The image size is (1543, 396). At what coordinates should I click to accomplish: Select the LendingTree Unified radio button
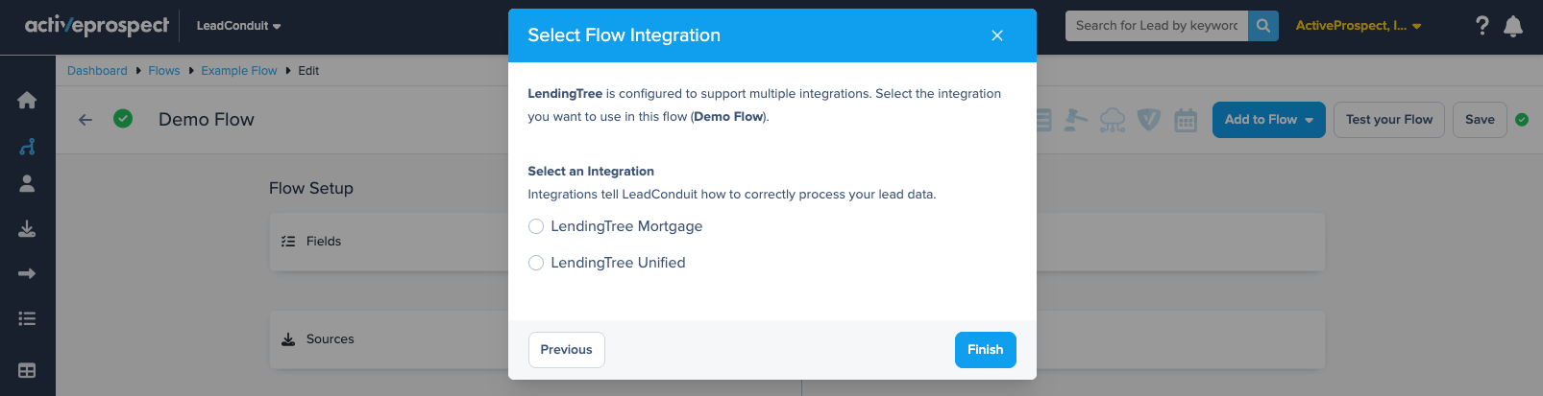coord(536,263)
